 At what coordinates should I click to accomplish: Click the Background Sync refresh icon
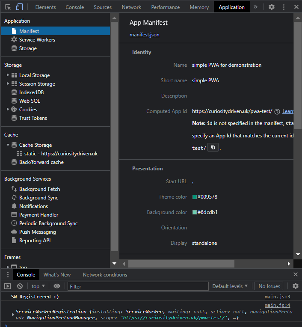(x=14, y=197)
